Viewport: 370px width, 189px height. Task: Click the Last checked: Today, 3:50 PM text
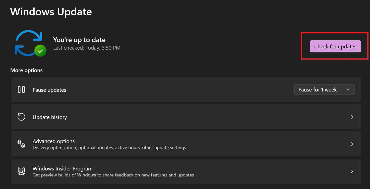(x=87, y=48)
